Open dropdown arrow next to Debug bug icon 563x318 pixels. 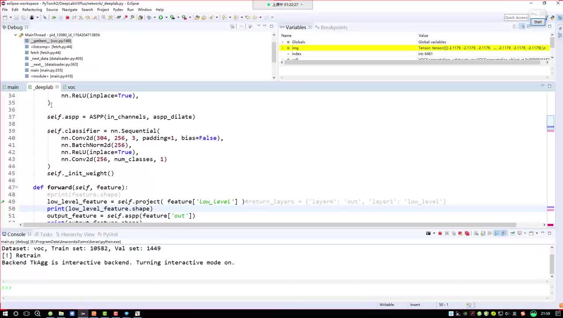[154, 17]
